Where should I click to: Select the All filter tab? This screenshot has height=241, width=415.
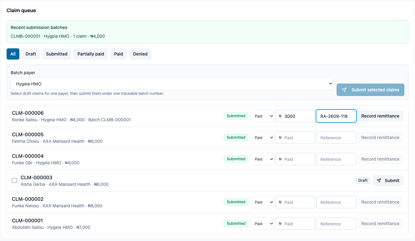13,54
